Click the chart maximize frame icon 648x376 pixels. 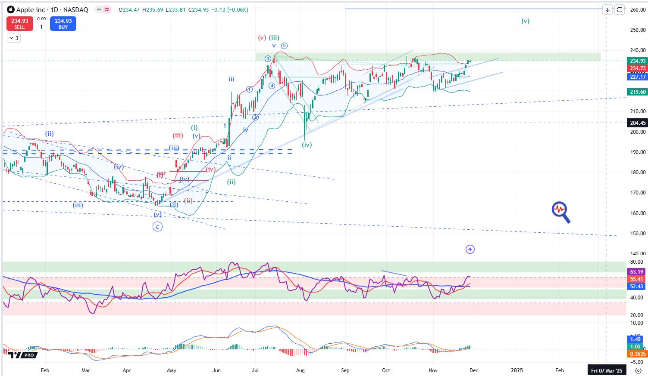(620, 9)
